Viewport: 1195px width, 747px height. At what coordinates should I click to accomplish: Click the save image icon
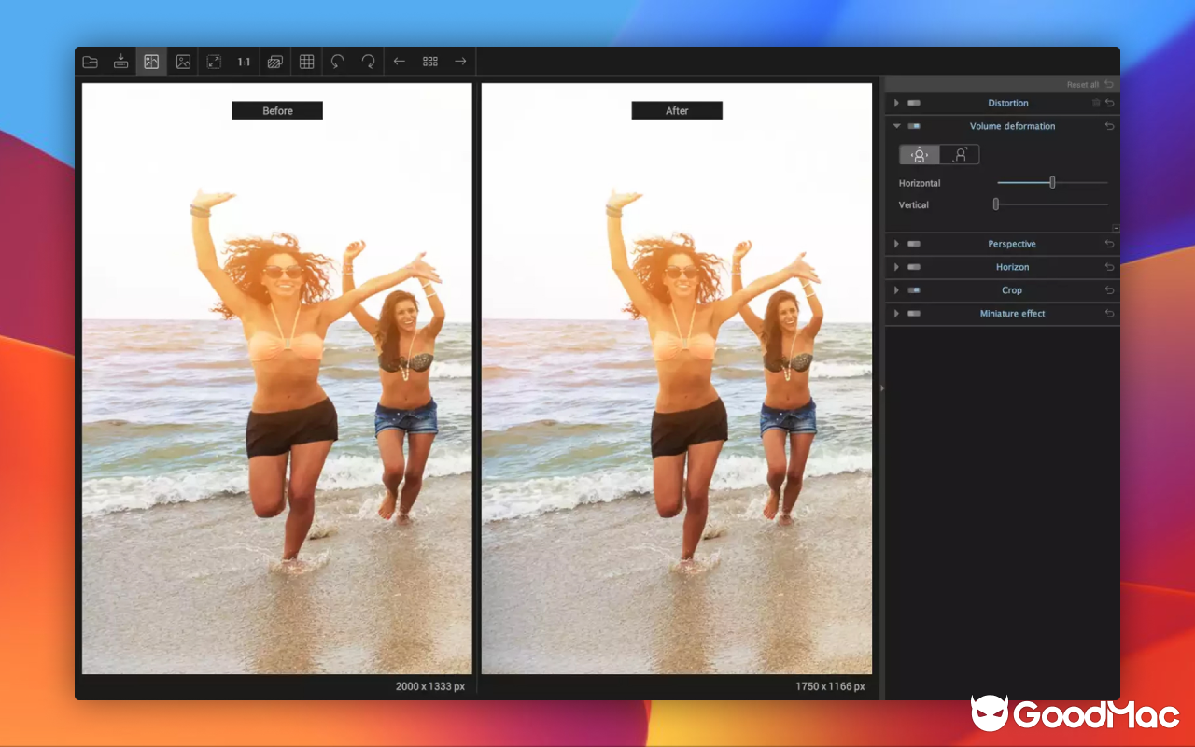point(120,62)
